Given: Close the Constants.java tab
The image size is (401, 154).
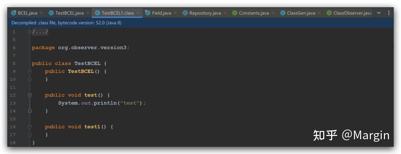Looking at the screenshot, I should click(273, 13).
